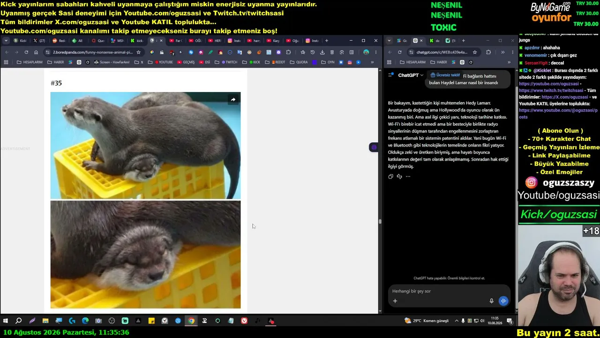Start ChatGPT voice mode
Image resolution: width=600 pixels, height=338 pixels.
(x=503, y=301)
